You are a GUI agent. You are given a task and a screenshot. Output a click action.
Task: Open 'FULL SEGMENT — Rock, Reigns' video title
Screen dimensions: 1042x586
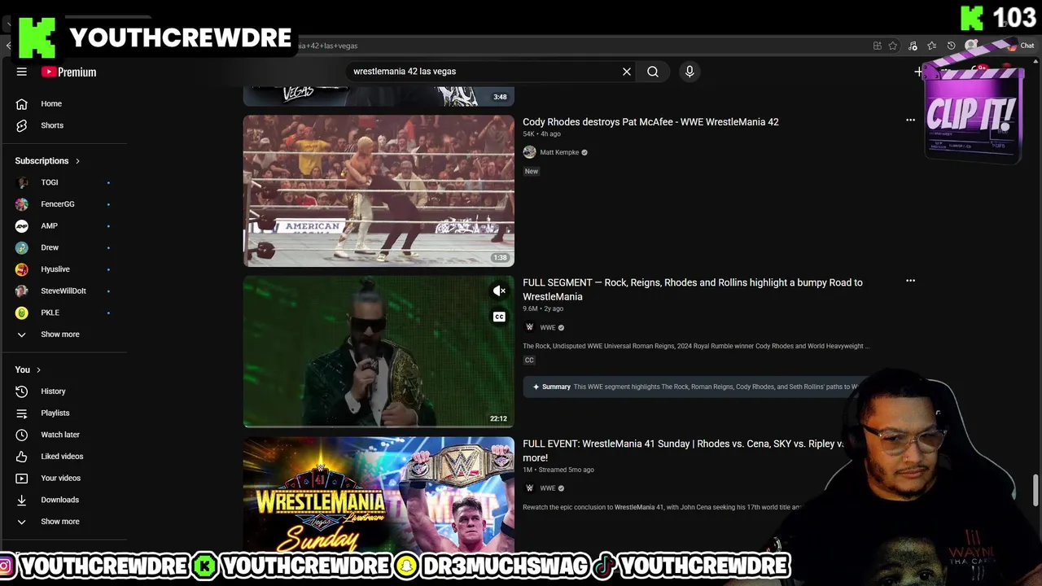coord(693,290)
